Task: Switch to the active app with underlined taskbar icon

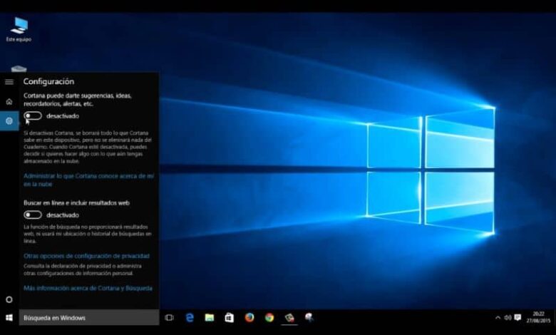Action: [x=289, y=318]
